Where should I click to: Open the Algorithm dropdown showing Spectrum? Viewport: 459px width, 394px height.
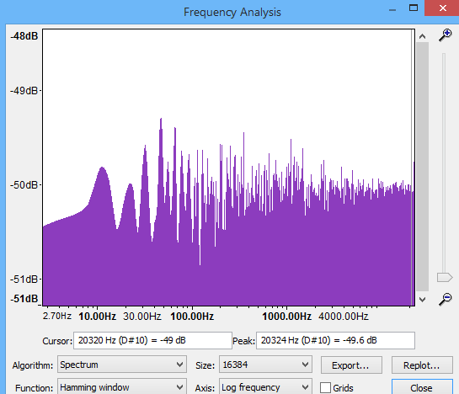[x=122, y=365]
